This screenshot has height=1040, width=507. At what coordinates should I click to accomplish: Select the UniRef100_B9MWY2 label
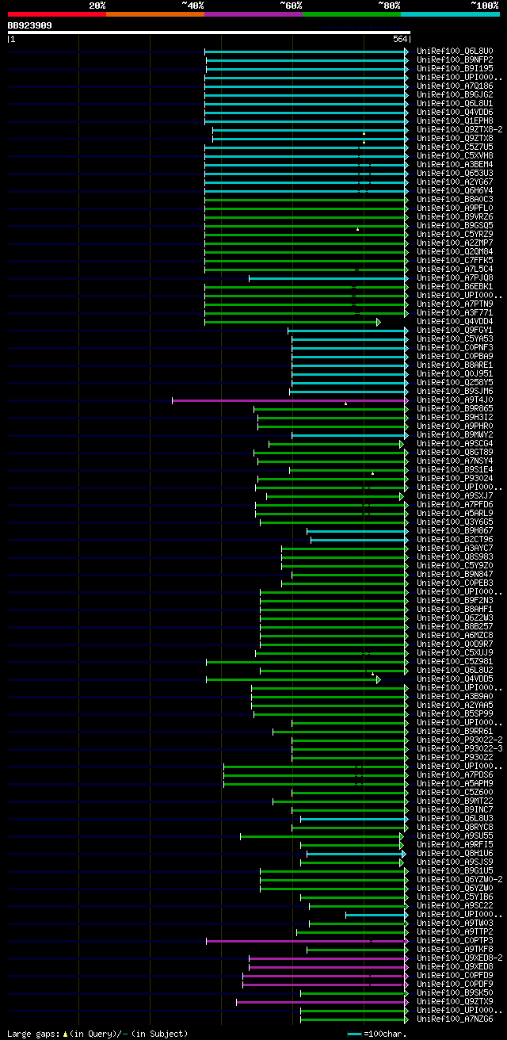(x=455, y=435)
